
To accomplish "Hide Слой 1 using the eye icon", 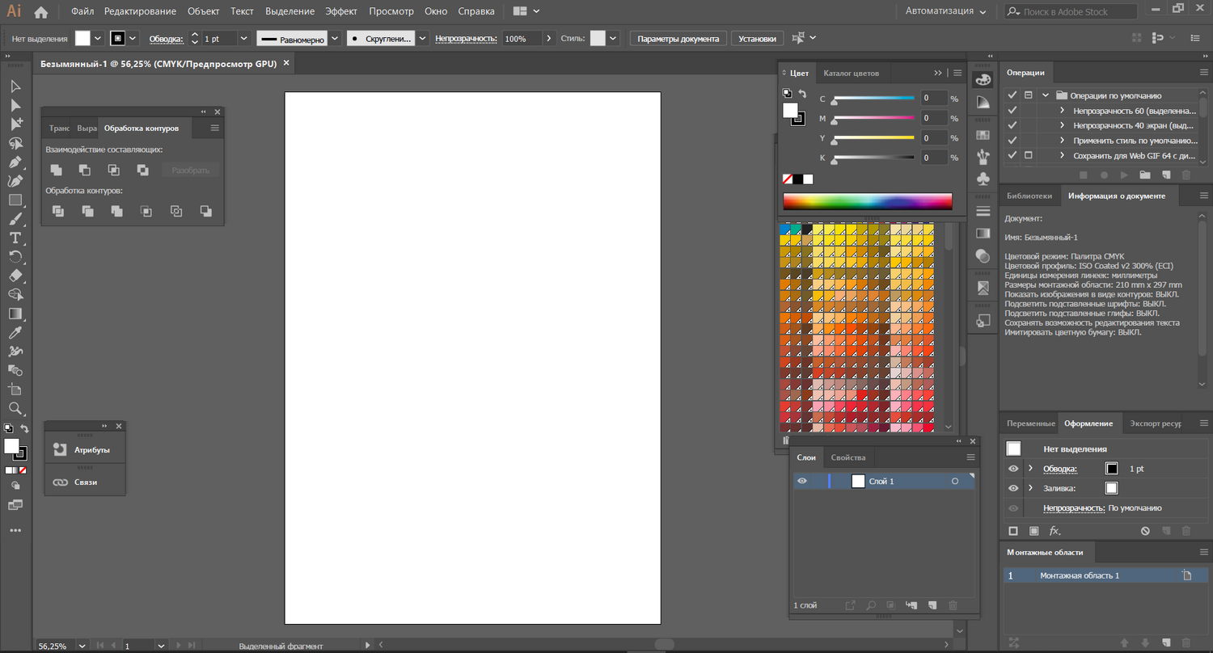I will tap(802, 481).
